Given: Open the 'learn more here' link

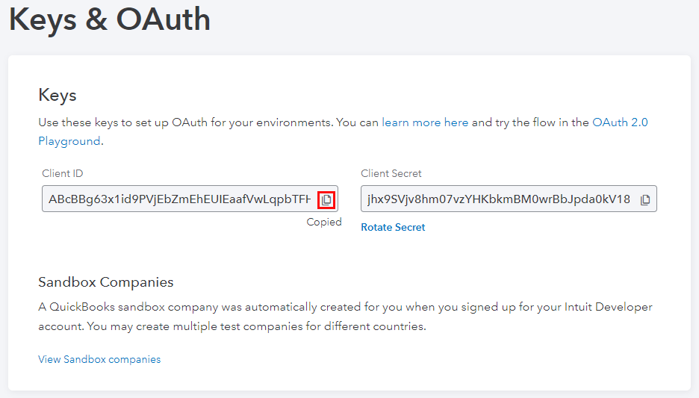Looking at the screenshot, I should pyautogui.click(x=425, y=122).
